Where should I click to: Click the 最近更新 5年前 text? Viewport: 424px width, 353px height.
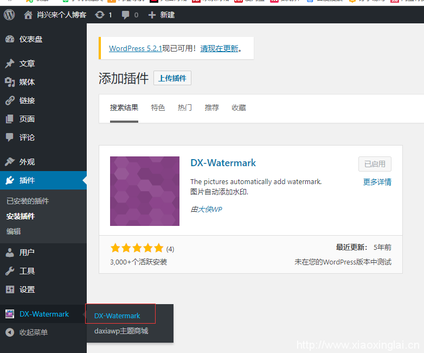click(363, 247)
